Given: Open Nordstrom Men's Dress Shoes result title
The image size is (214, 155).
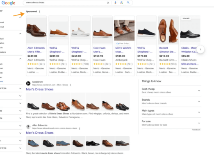Looking at the screenshot, I should pos(40,89).
